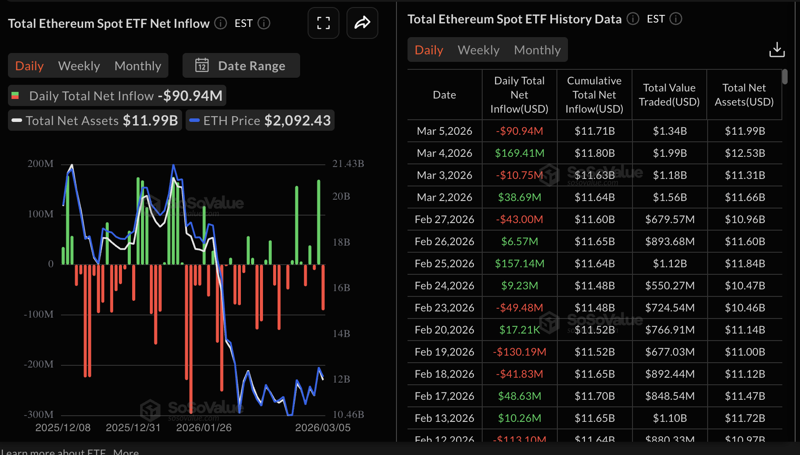Select the Feb 20,2026 date cell
The image size is (800, 455).
(445, 330)
